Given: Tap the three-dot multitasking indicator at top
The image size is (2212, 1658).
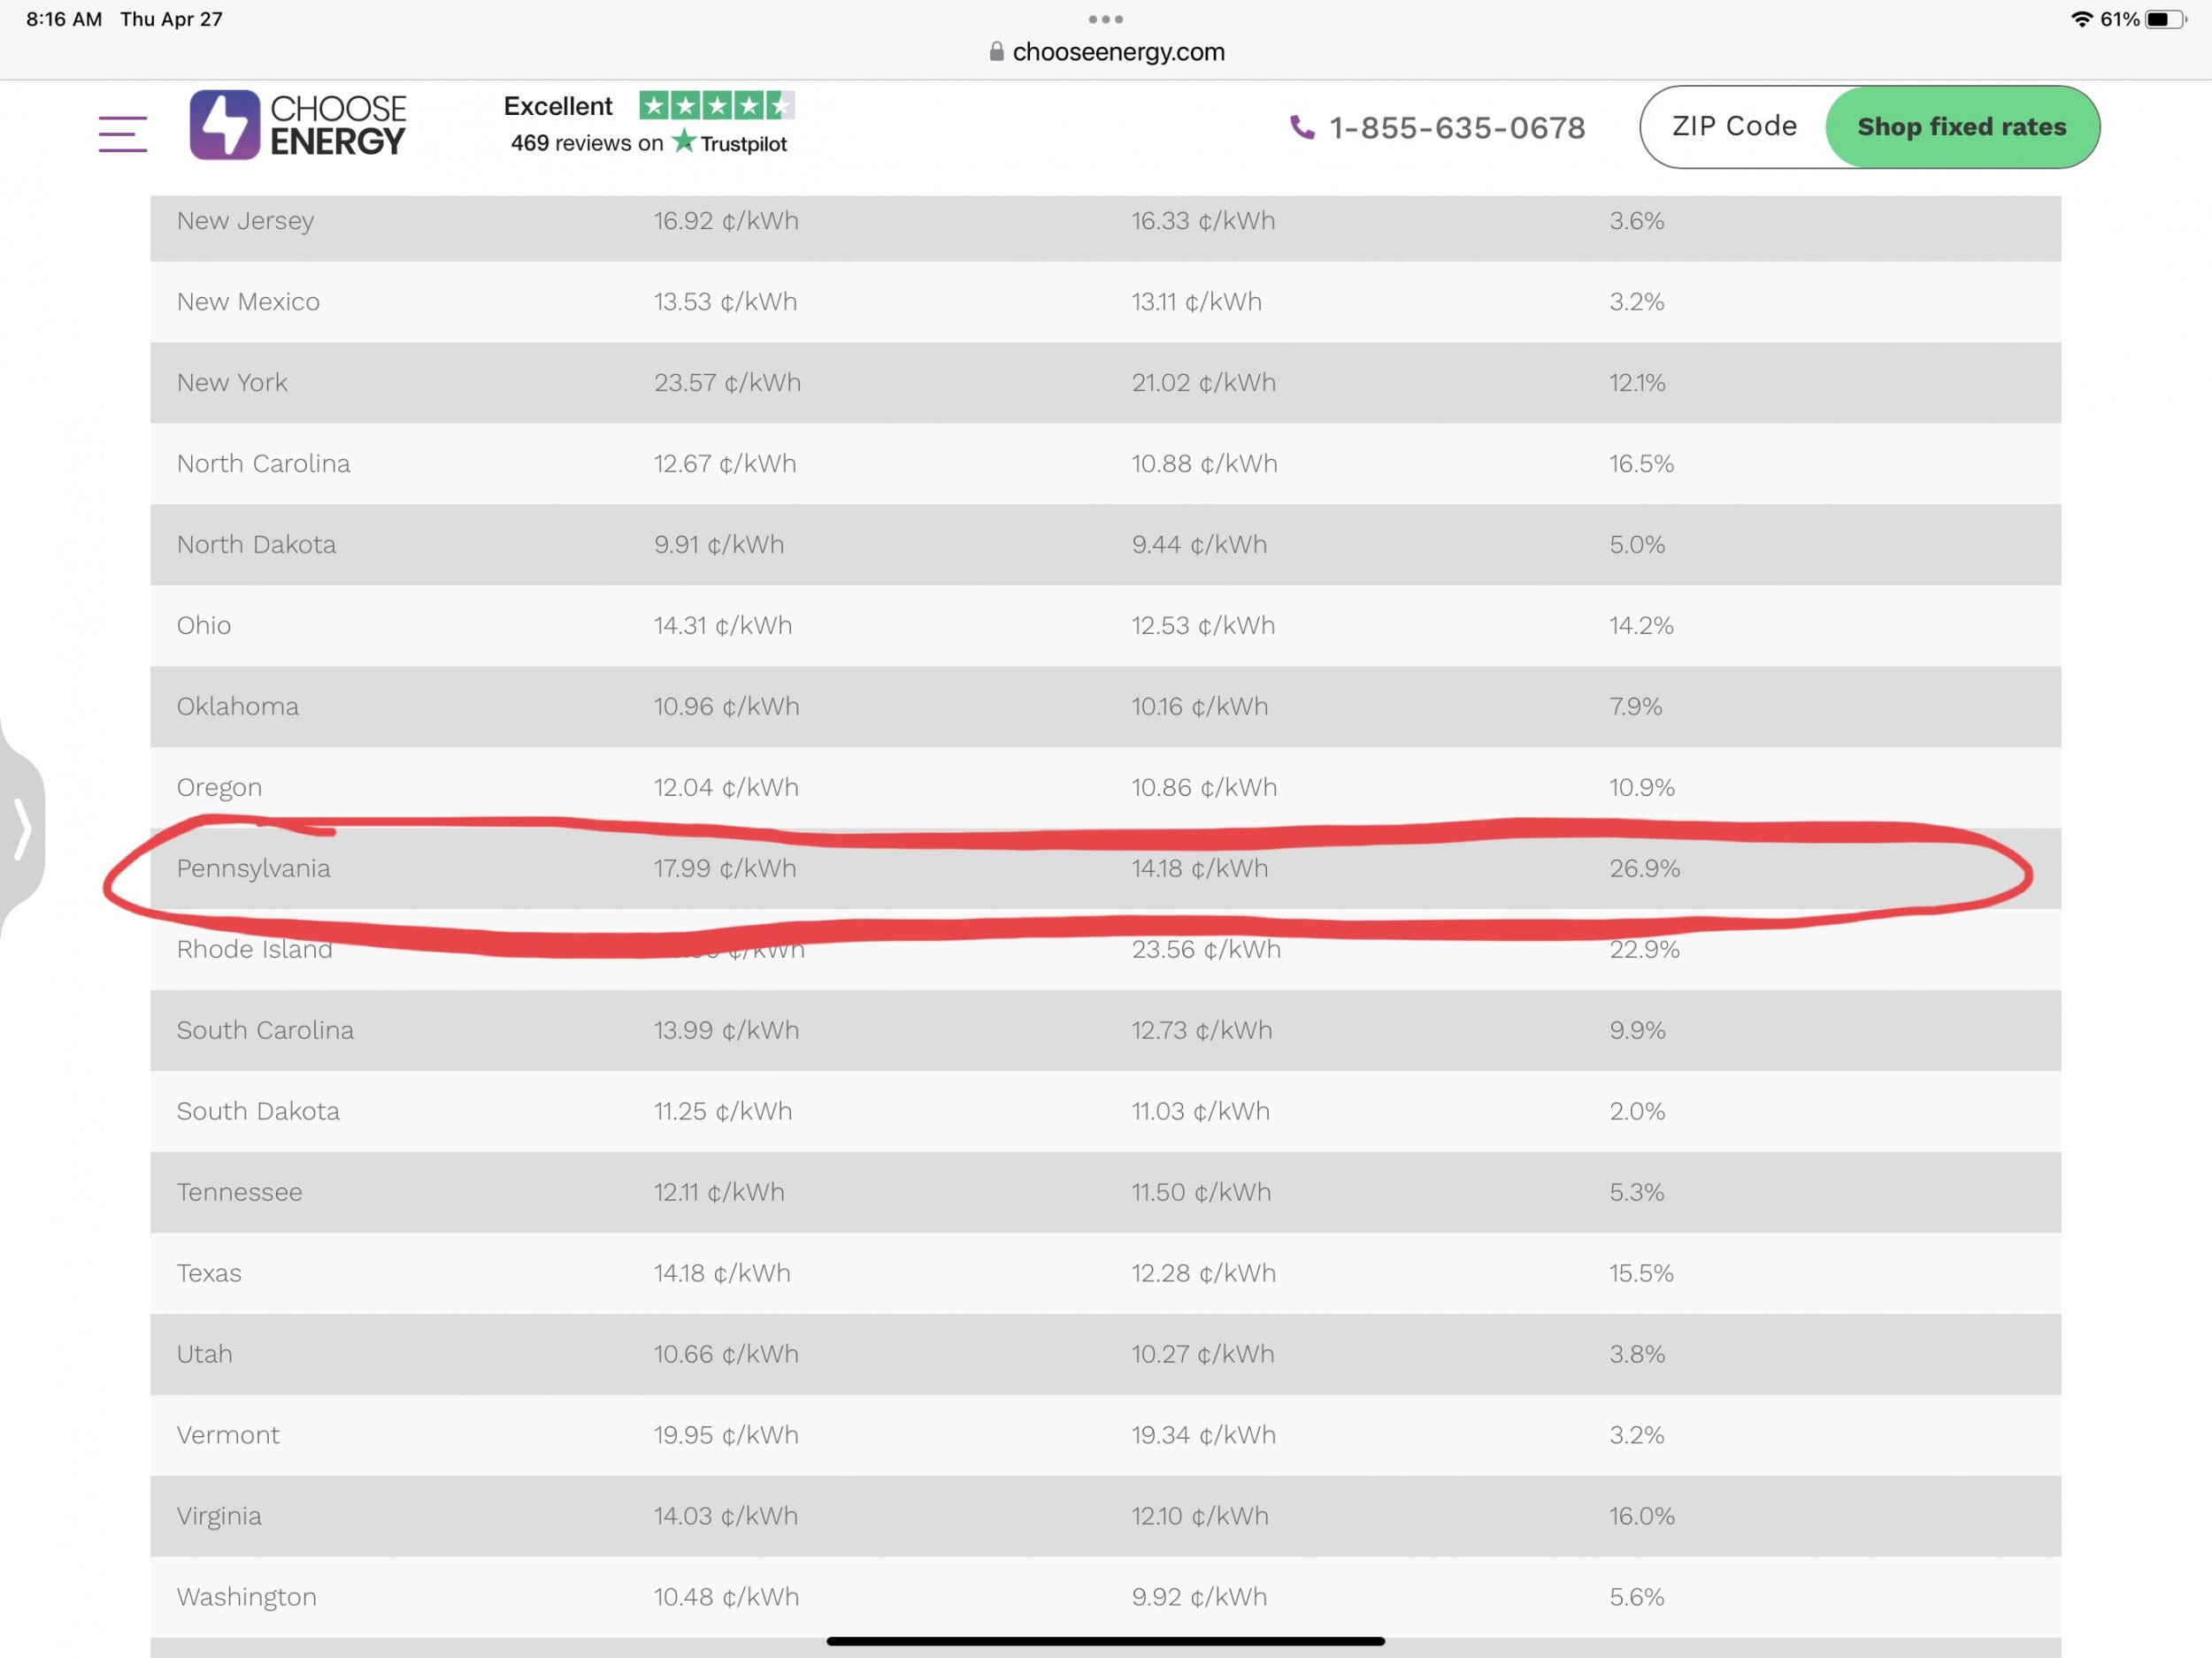Looking at the screenshot, I should (1105, 19).
